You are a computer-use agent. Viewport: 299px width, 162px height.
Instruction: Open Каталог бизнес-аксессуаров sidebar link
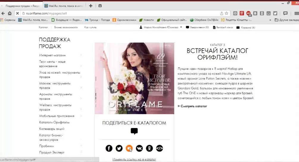pyautogui.click(x=51, y=137)
